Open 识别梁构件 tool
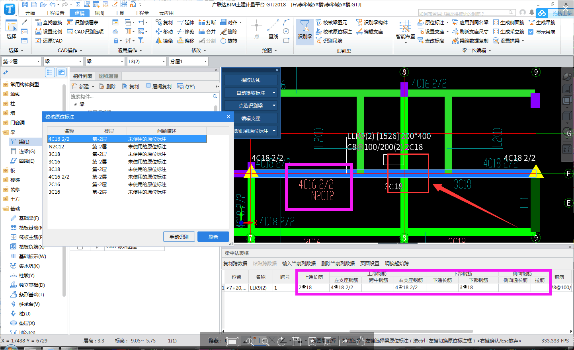Screen dimensions: 574x350 click(372, 22)
